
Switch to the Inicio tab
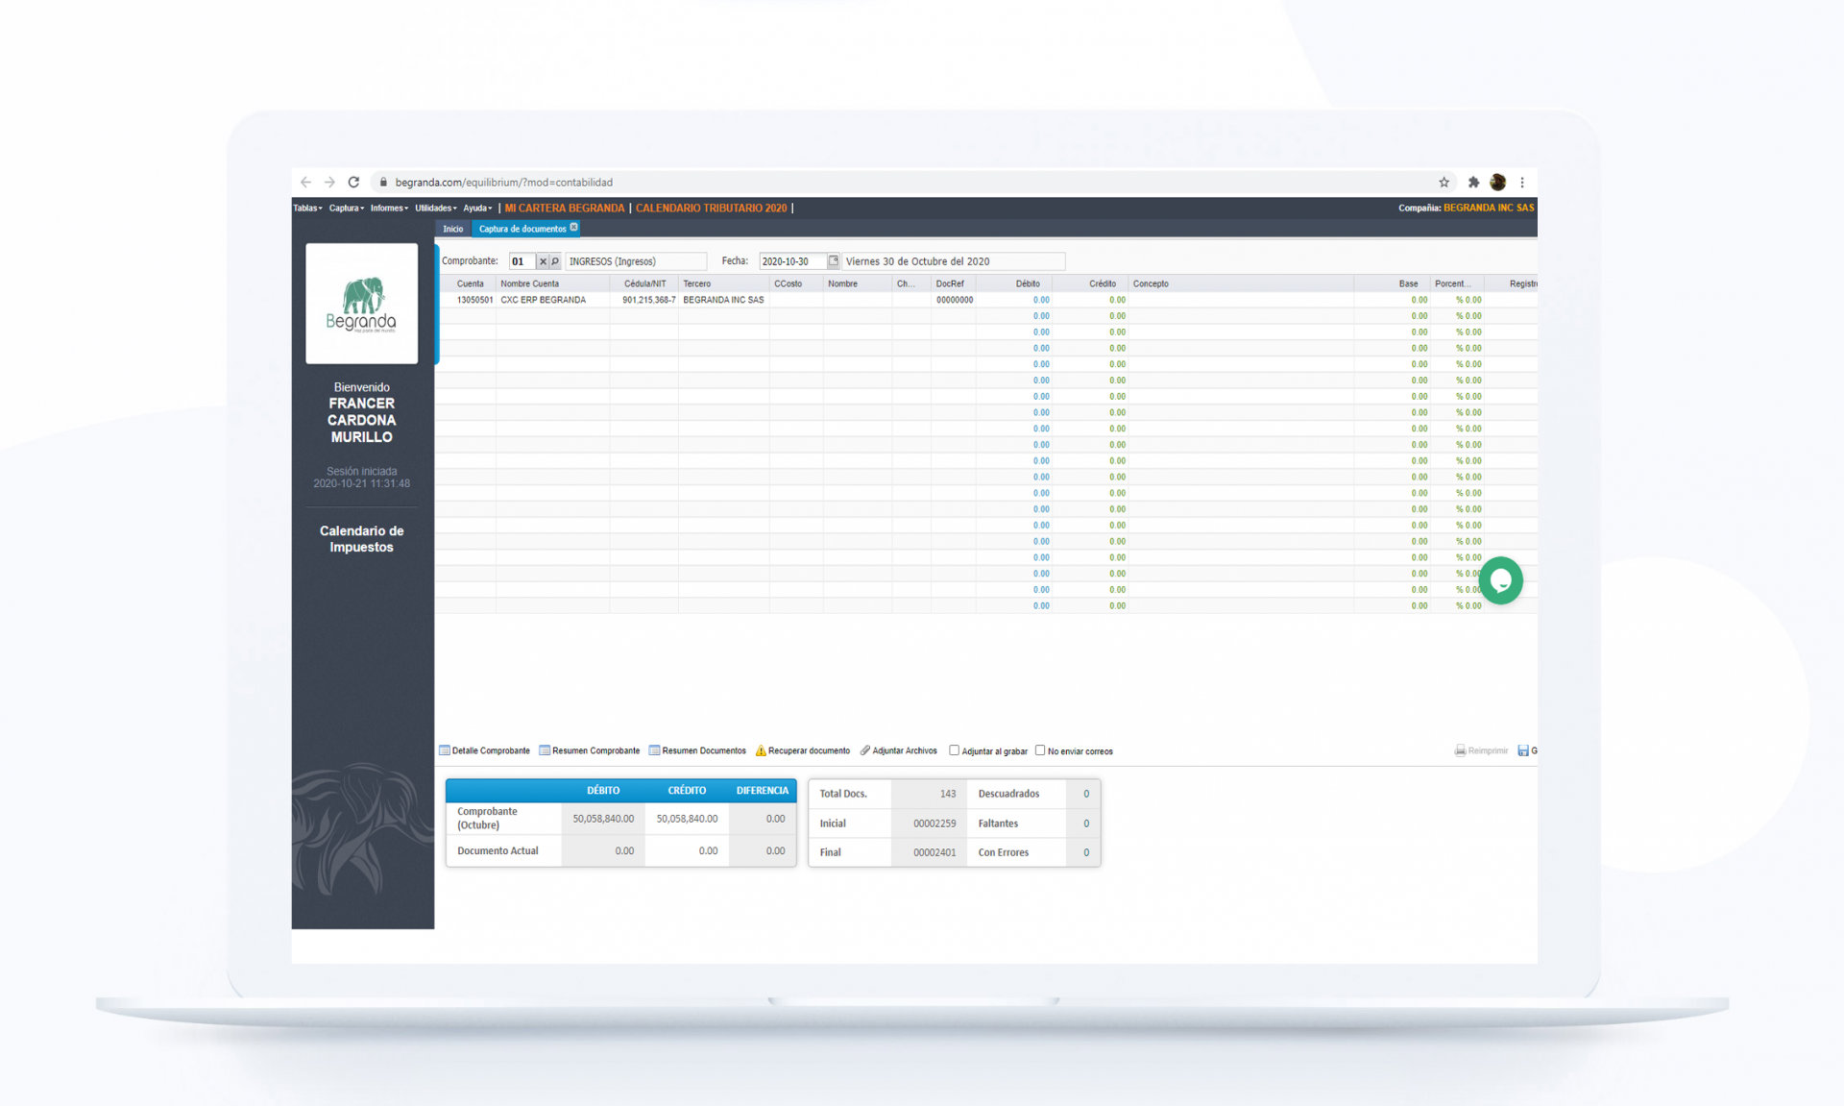coord(452,229)
